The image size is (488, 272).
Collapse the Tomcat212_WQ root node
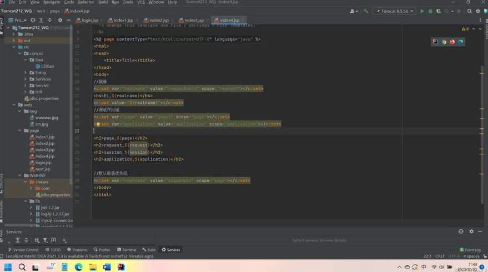point(8,28)
